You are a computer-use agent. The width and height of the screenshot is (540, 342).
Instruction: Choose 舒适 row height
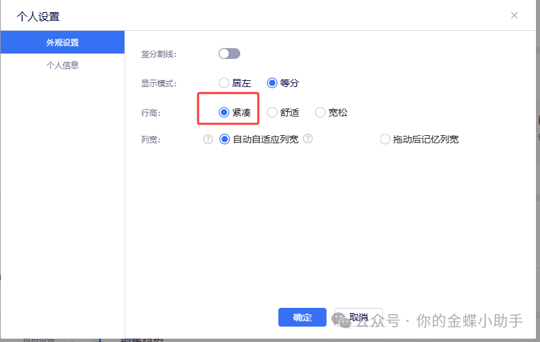[272, 112]
